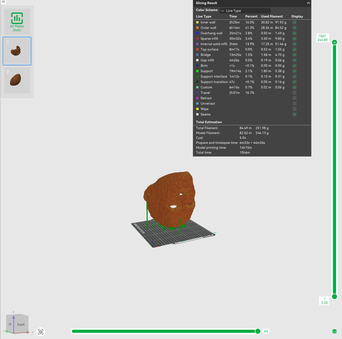342x339 pixels.
Task: Click the layers icon beside the horizontal slider
Action: (334, 331)
